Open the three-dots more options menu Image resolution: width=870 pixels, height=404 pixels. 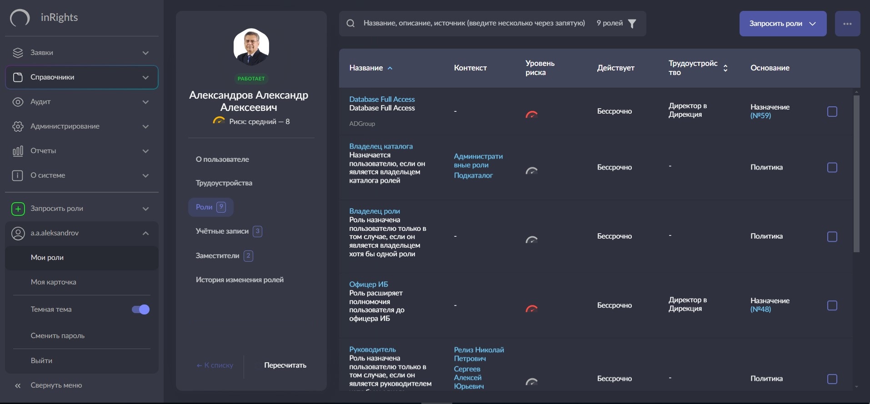pos(847,24)
